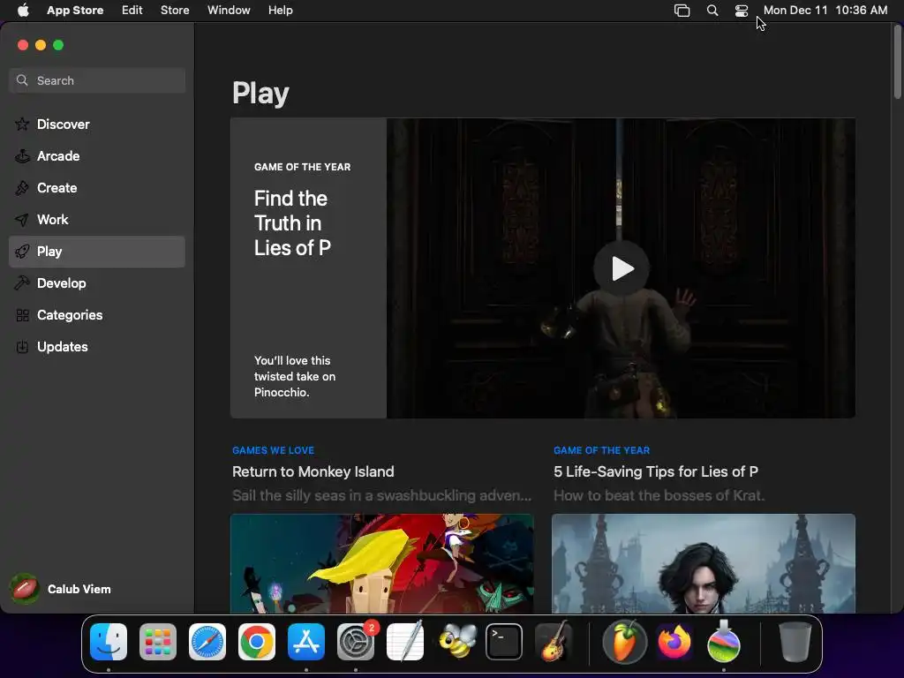The image size is (904, 678).
Task: Open the Help menu
Action: tap(280, 11)
